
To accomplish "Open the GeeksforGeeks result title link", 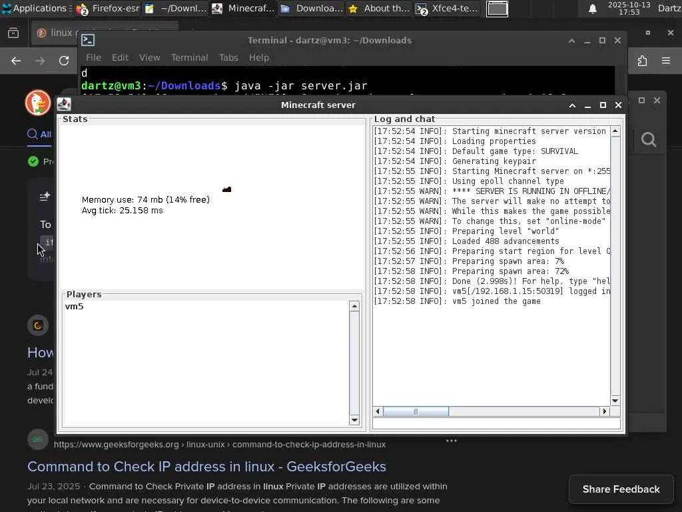I will [x=206, y=467].
